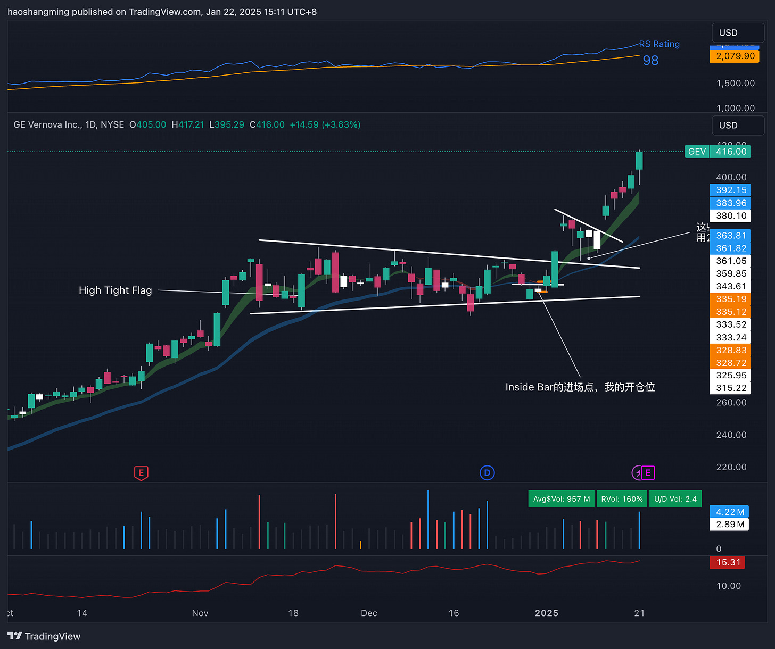Click the GEV ticker price label
The height and width of the screenshot is (649, 775).
point(697,152)
